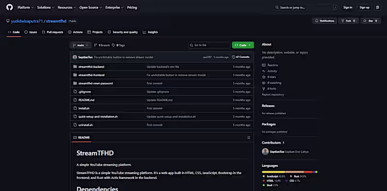
Task: View the 0 stars link
Action: click(269, 77)
